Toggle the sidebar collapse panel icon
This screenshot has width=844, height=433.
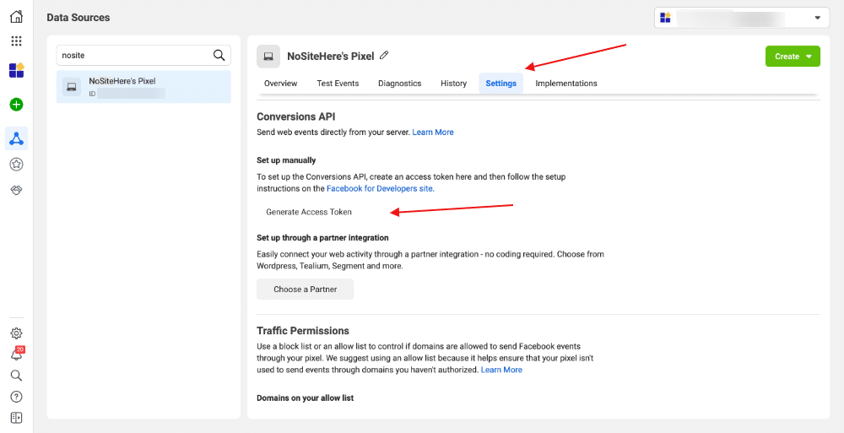[16, 418]
